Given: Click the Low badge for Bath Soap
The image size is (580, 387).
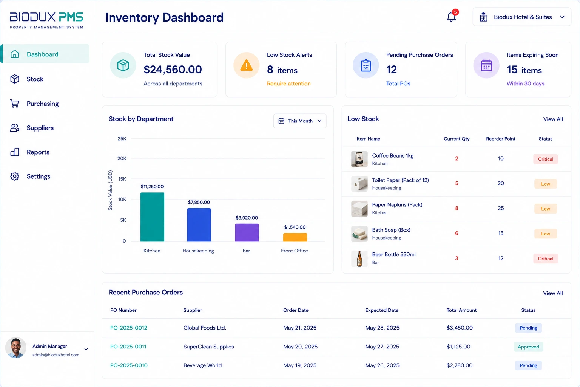Looking at the screenshot, I should pyautogui.click(x=546, y=234).
